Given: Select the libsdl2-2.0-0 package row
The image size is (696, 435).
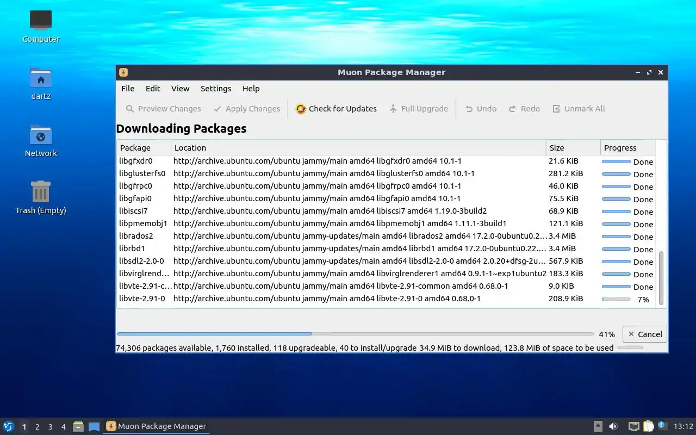Looking at the screenshot, I should [386, 261].
